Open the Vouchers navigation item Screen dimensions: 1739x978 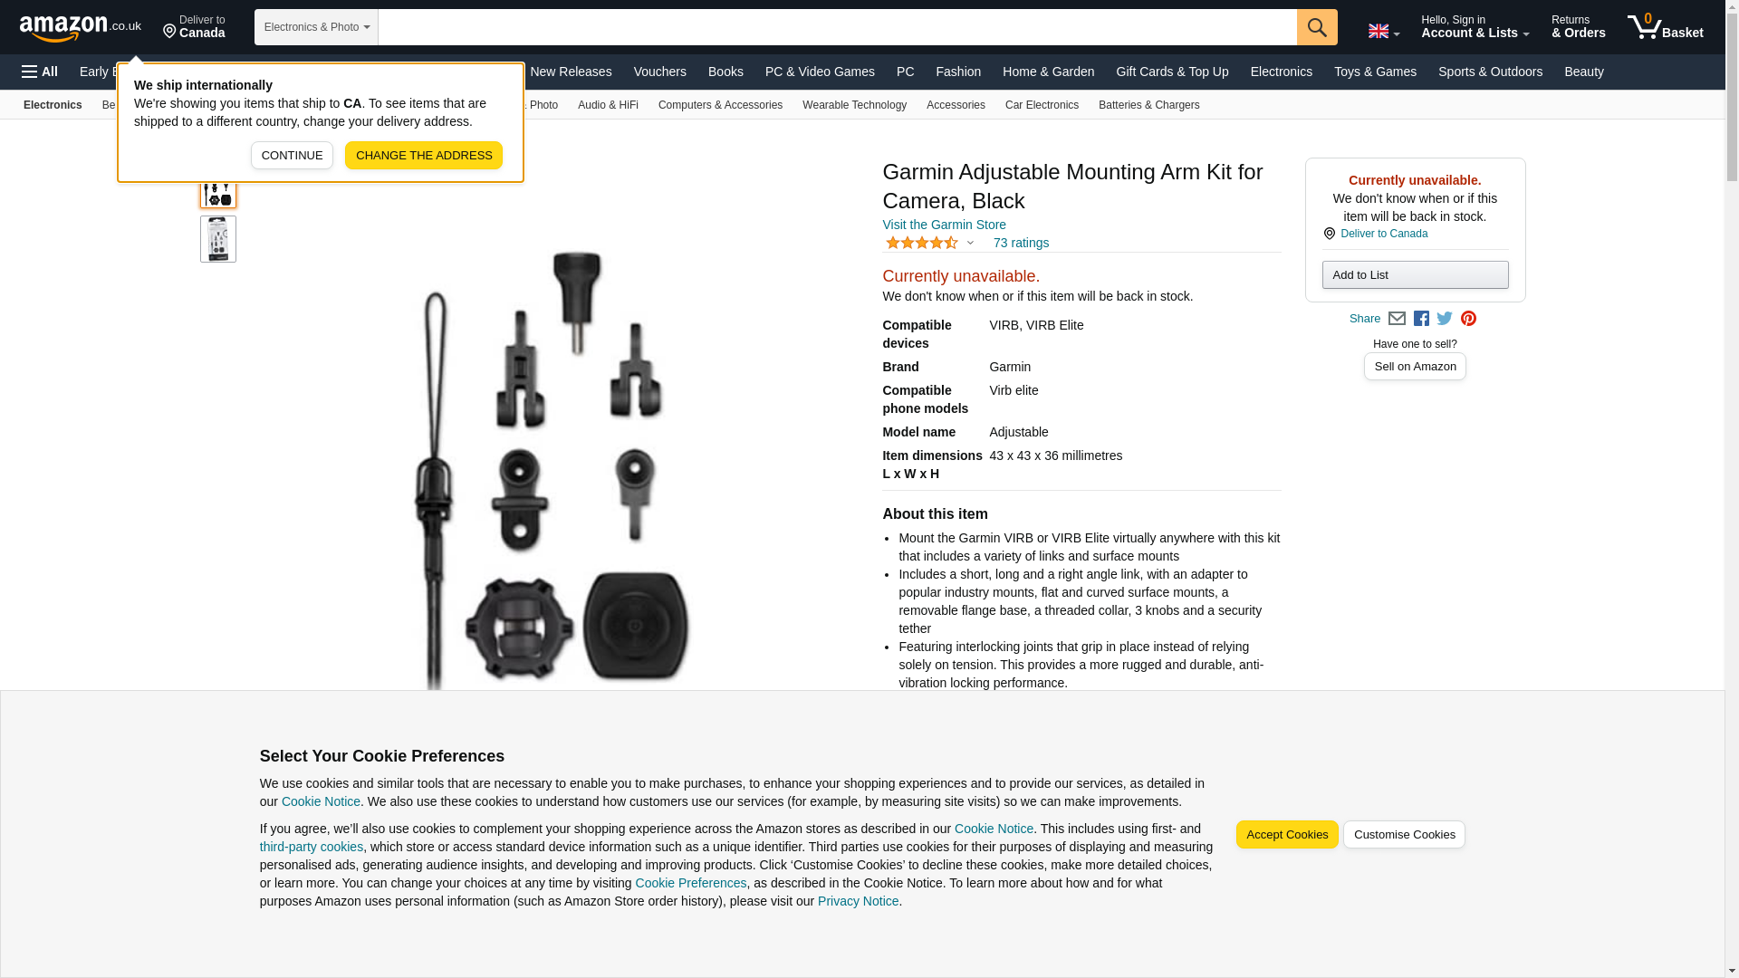click(x=659, y=72)
